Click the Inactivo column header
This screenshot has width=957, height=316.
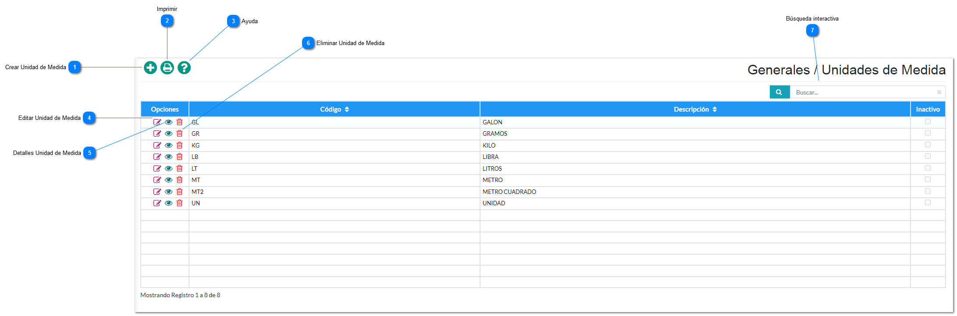pyautogui.click(x=928, y=109)
